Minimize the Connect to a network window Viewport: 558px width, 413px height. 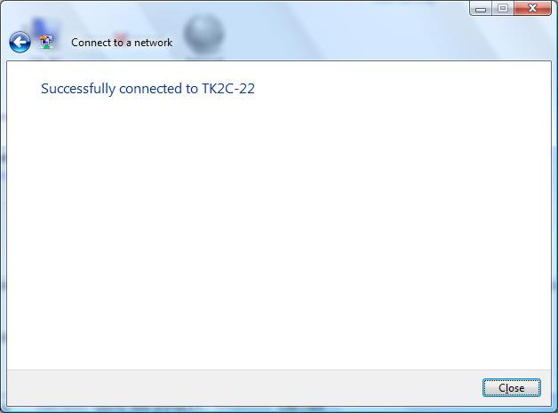point(481,9)
